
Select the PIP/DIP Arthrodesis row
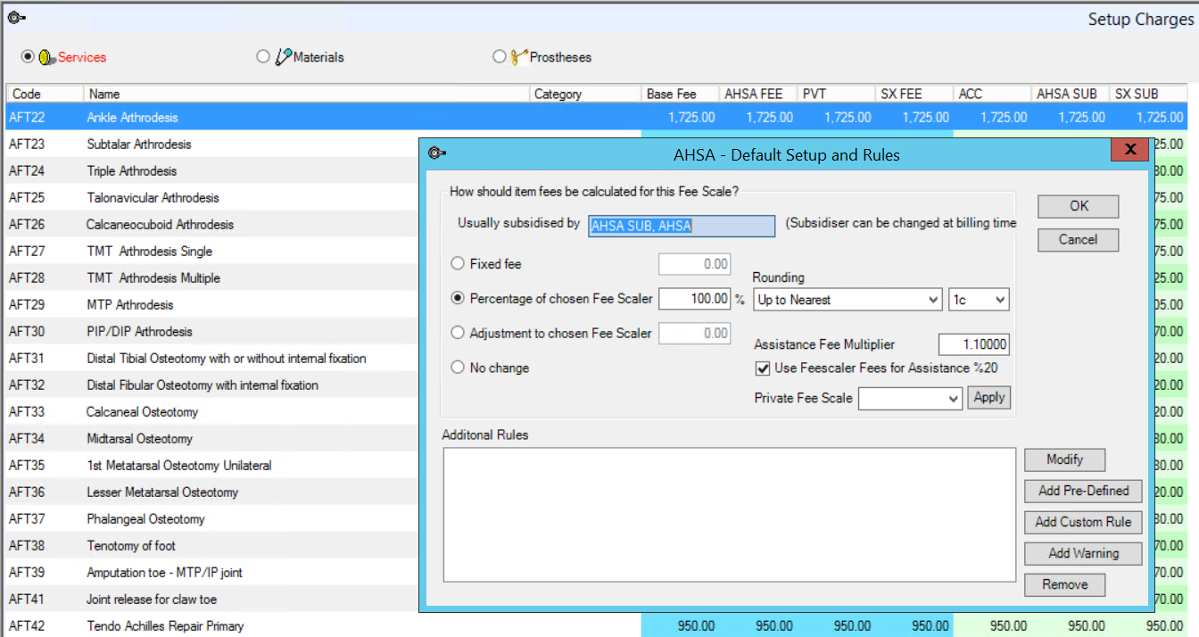[x=212, y=331]
